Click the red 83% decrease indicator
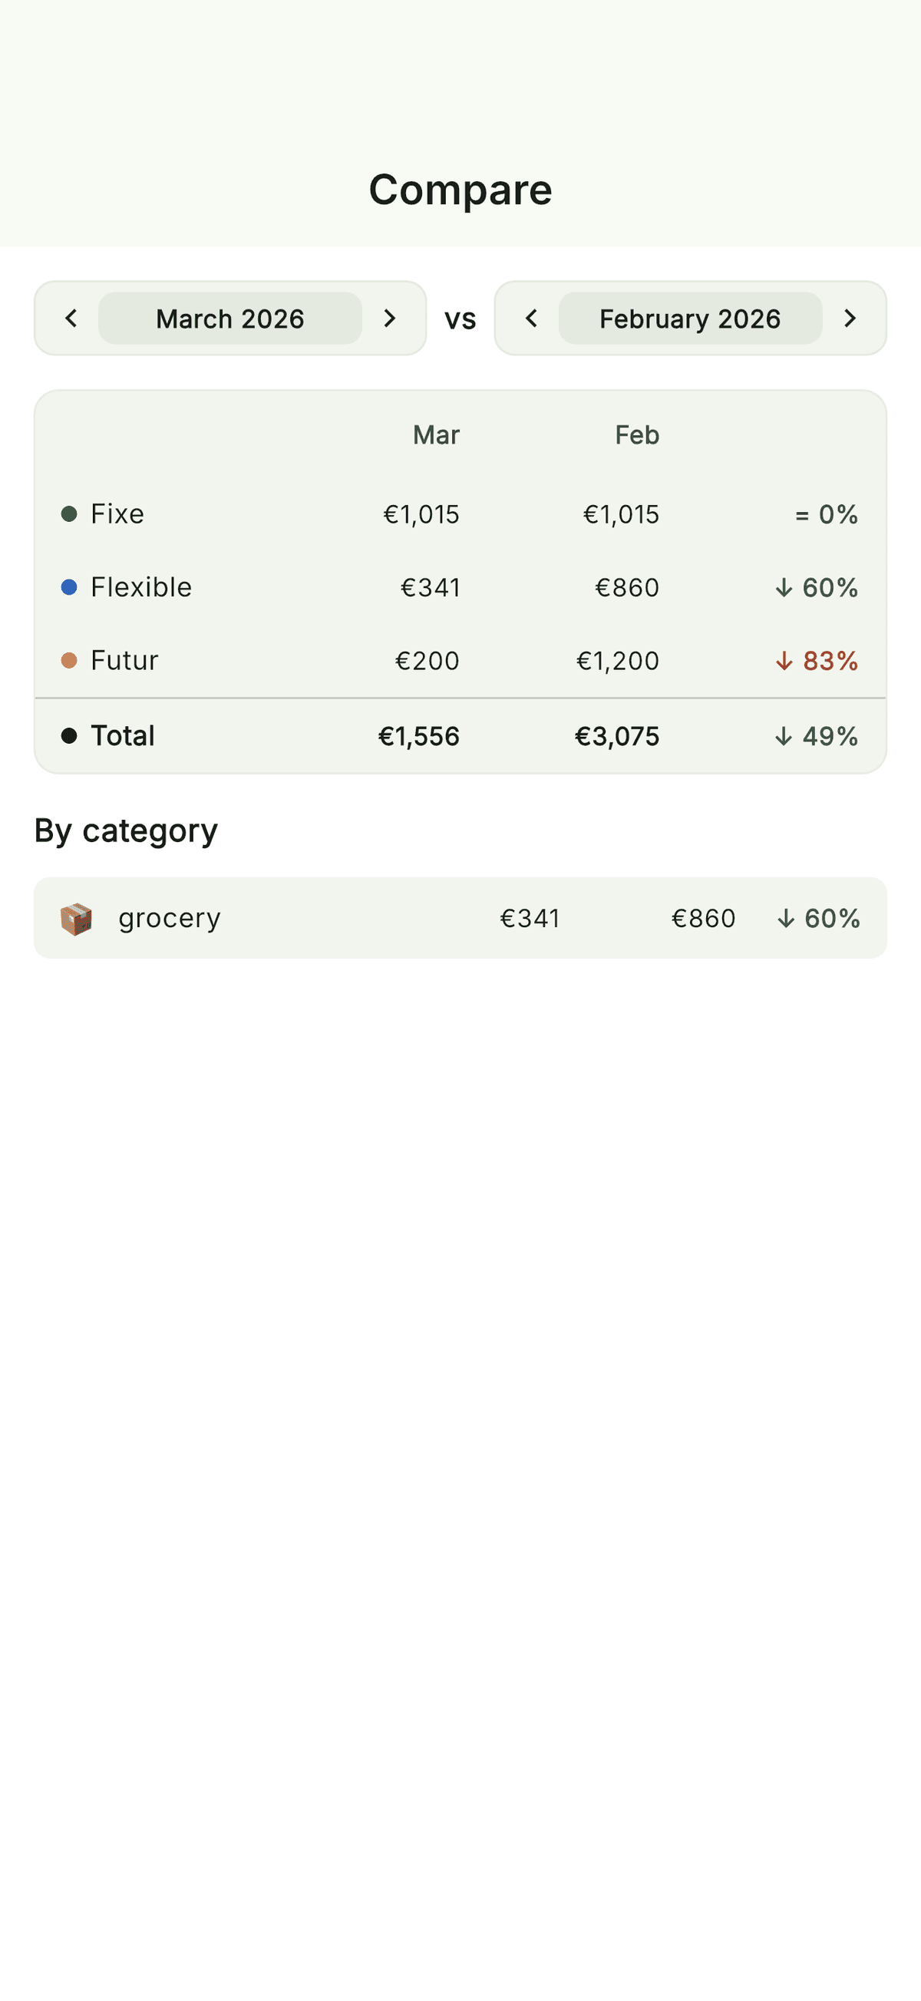The image size is (921, 2001). click(816, 660)
